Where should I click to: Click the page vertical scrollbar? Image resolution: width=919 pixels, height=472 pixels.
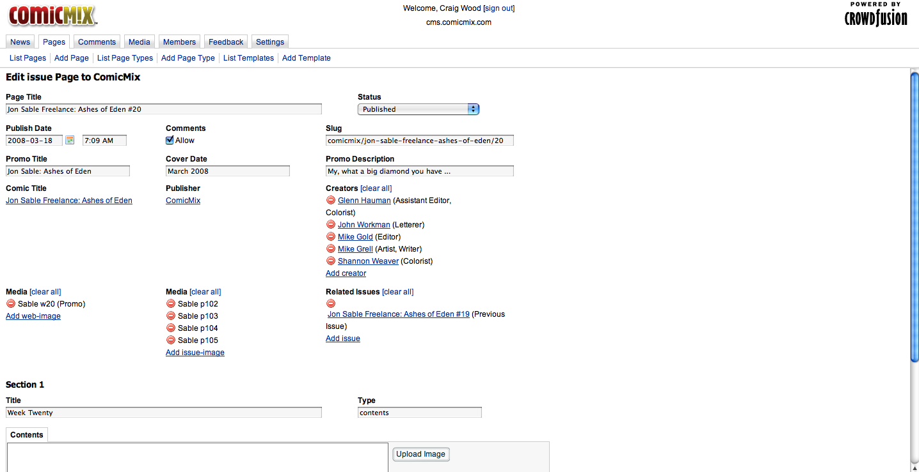(x=915, y=217)
